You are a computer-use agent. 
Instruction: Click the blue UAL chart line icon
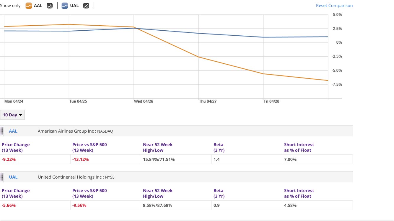(65, 6)
